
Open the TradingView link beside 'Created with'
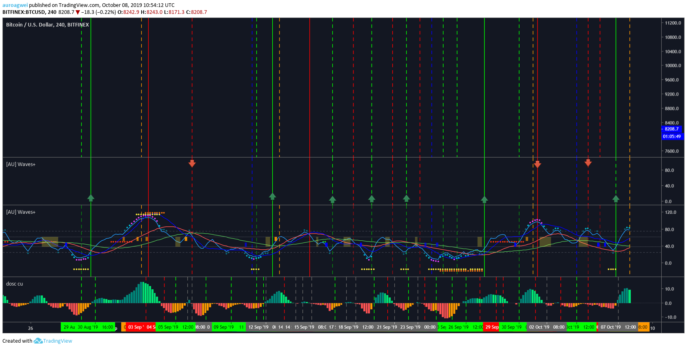click(x=58, y=341)
